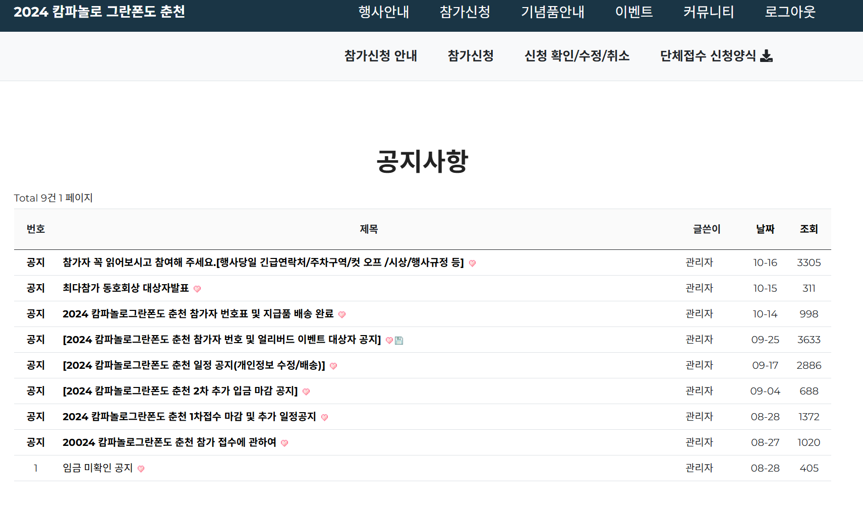The height and width of the screenshot is (523, 863).
Task: Click the heart icon on 지급품 배송 완료 row
Action: click(x=342, y=314)
